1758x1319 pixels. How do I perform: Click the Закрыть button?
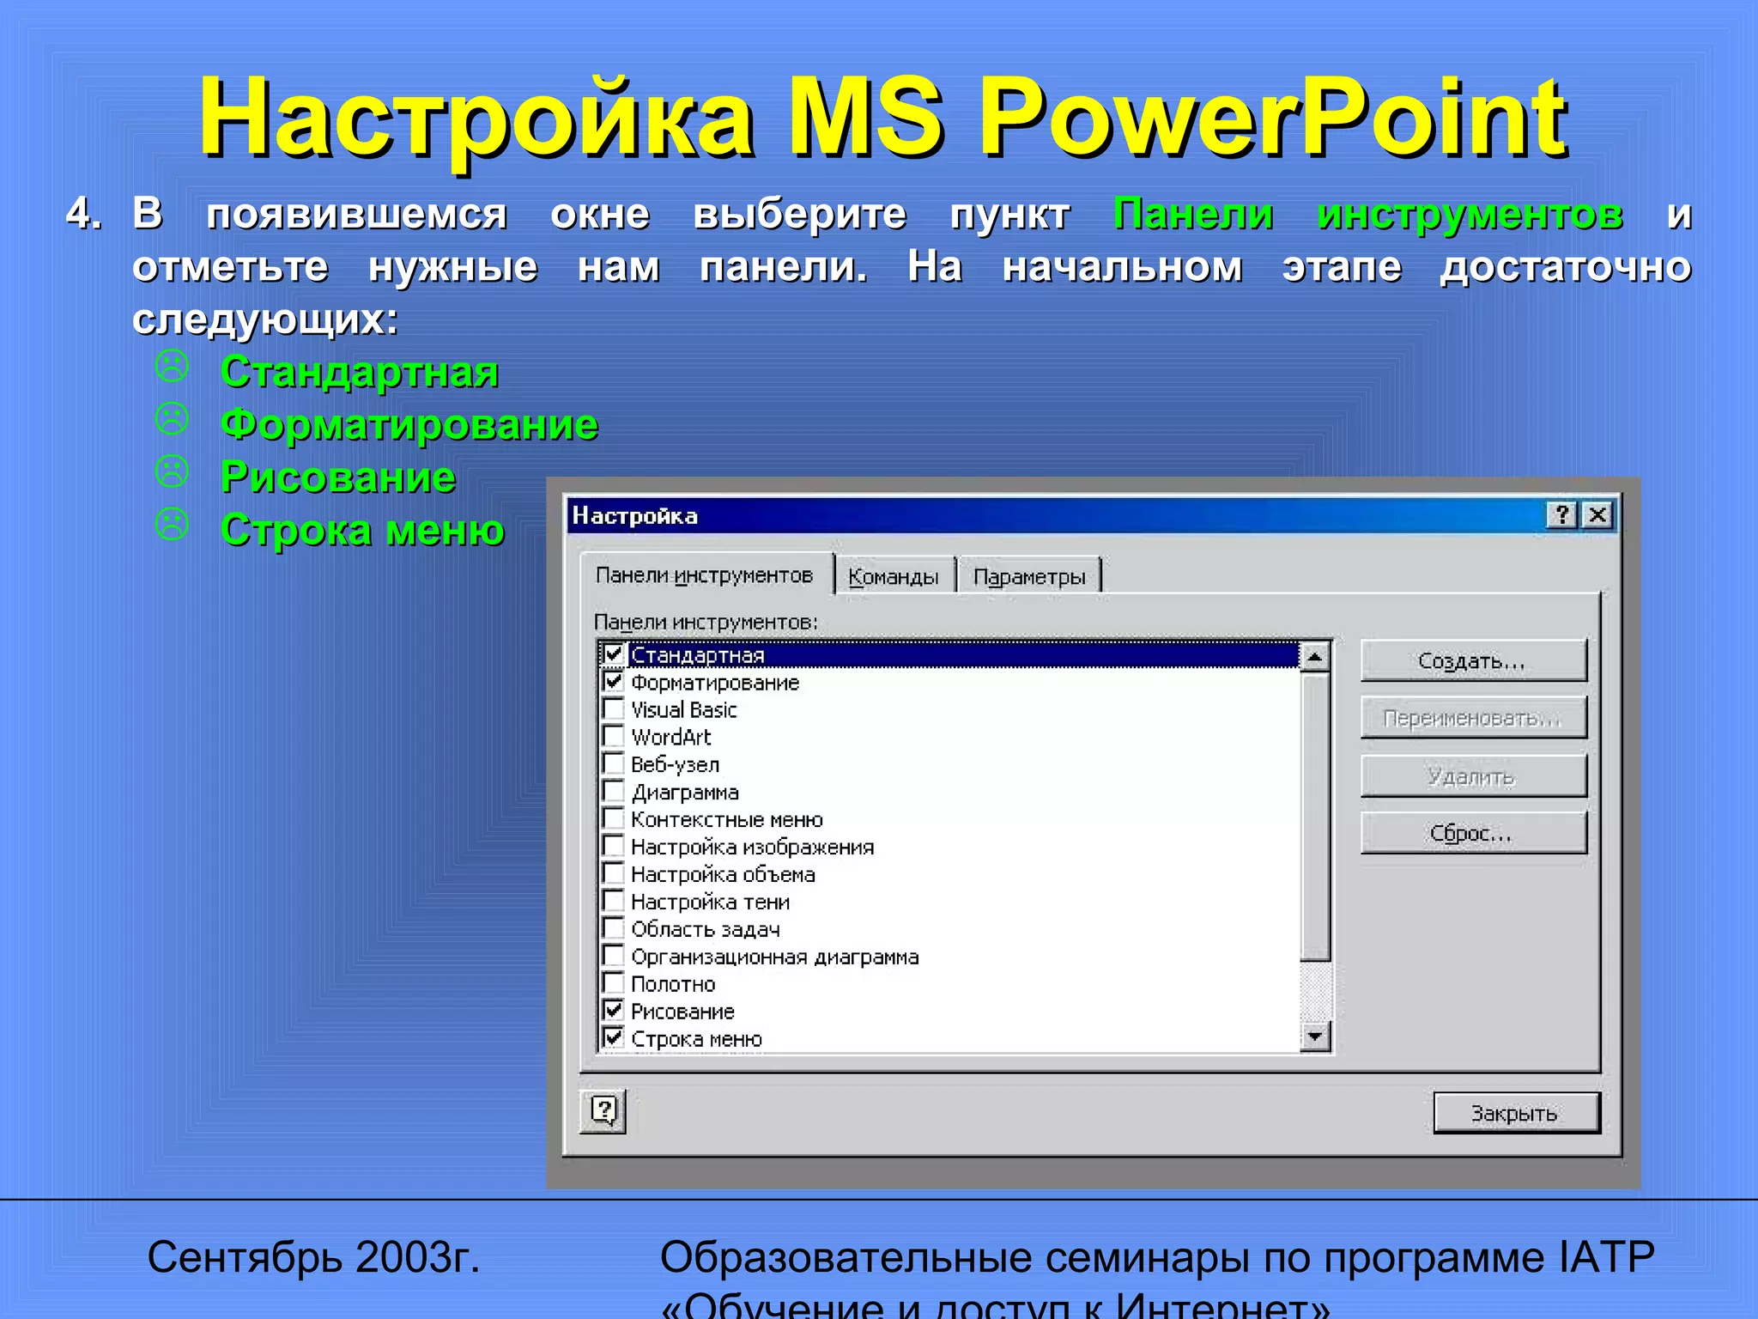[x=1516, y=1113]
